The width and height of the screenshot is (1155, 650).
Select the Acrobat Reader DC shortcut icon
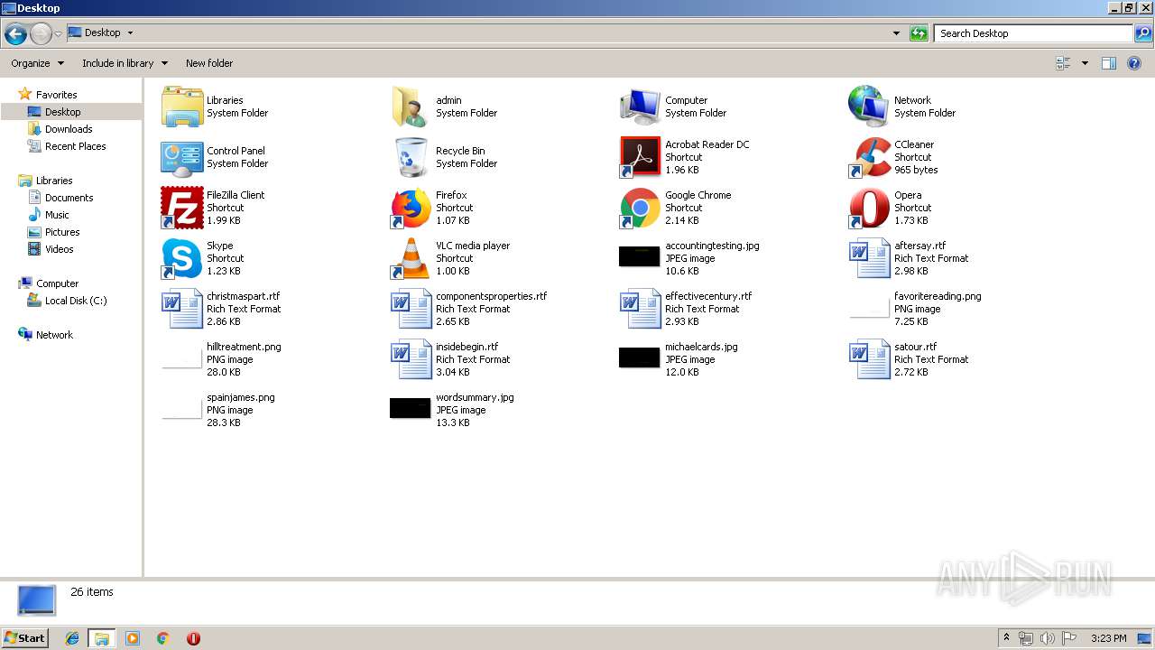tap(641, 157)
